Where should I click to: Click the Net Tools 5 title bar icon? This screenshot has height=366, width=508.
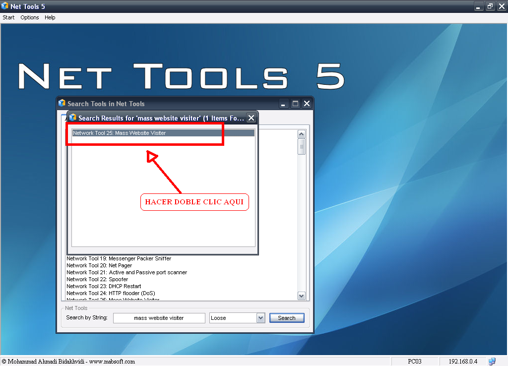(4, 6)
